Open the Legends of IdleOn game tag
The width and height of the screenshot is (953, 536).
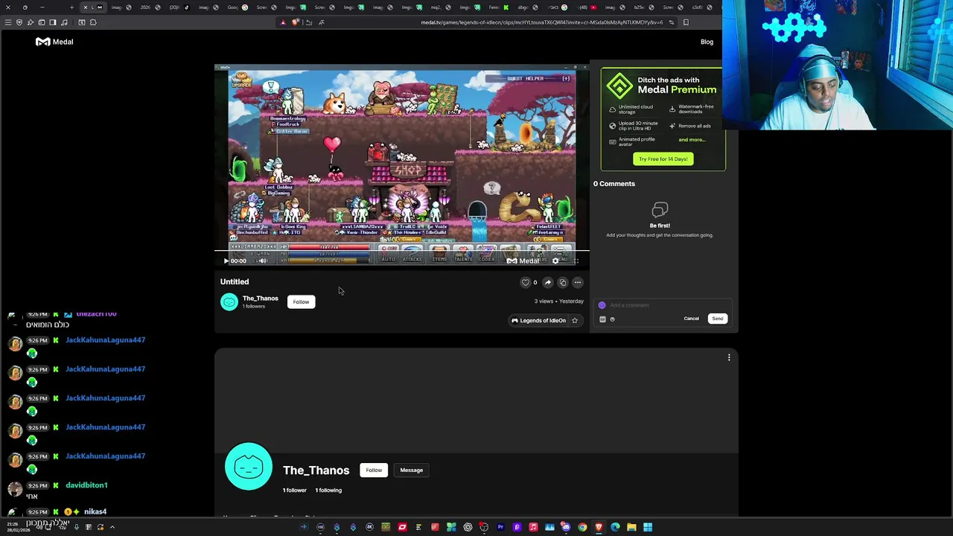538,320
